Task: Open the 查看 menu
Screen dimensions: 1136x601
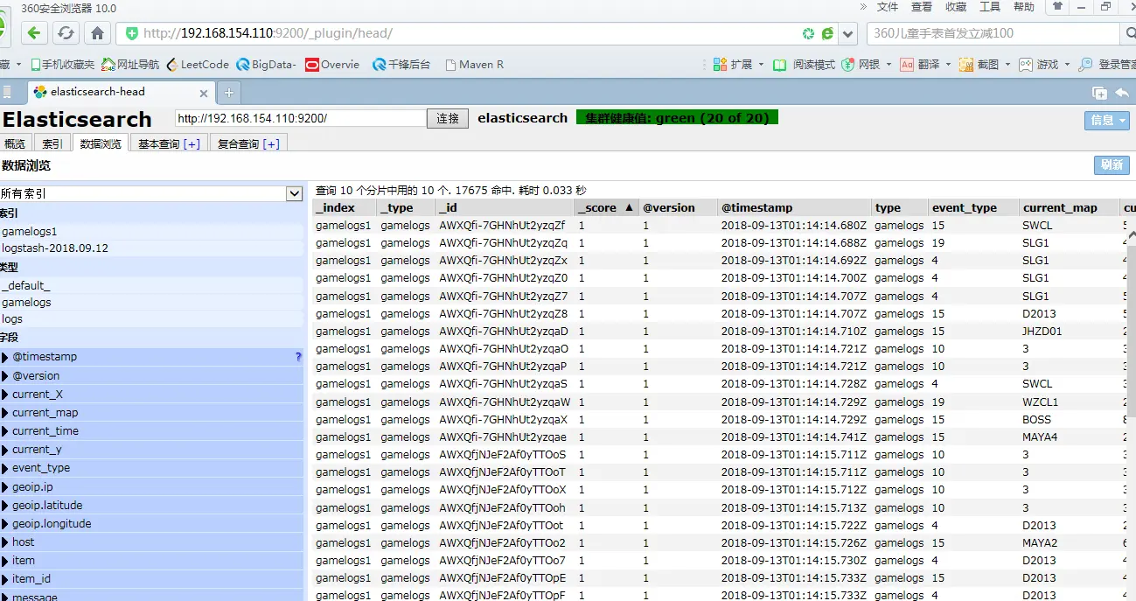Action: click(922, 7)
